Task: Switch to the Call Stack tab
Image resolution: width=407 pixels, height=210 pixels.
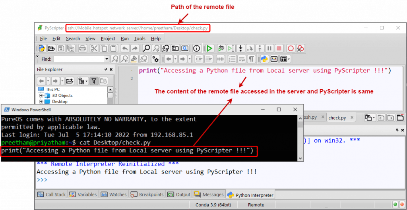Action: [51, 195]
